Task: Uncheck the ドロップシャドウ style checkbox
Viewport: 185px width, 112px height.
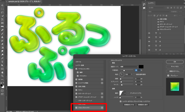Action: pyautogui.click(x=76, y=108)
